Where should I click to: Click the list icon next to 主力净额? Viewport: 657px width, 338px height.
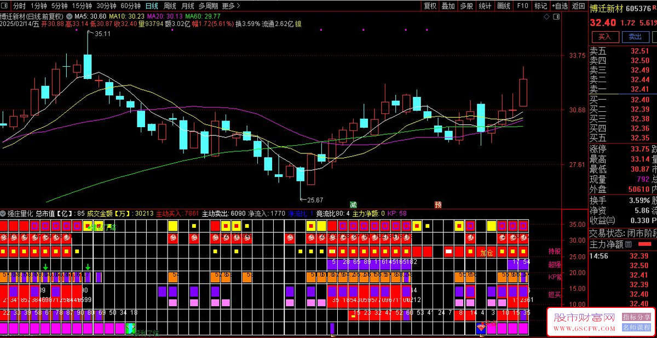tap(629, 244)
